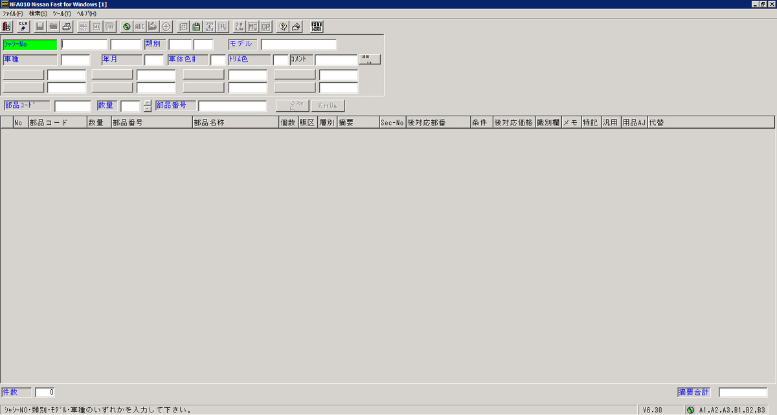Click the V6.30 version text in status bar

tap(651, 410)
